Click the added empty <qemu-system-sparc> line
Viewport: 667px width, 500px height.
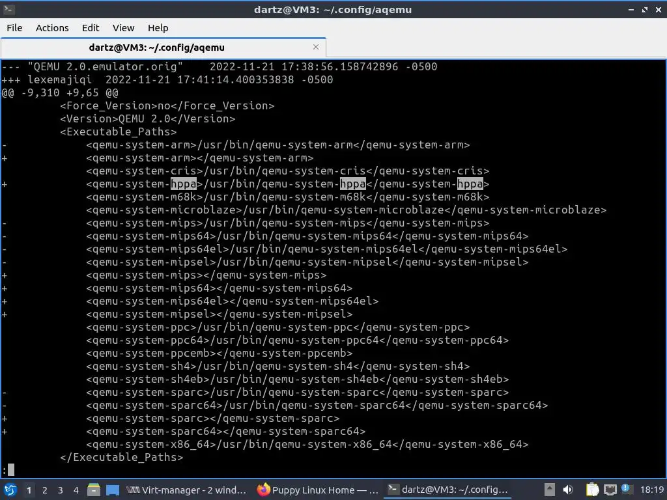click(213, 419)
